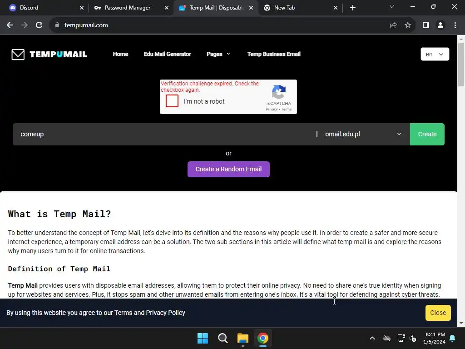Screen dimensions: 465x349
Task: Open the reCAPTCHA Privacy link
Action: 272,109
